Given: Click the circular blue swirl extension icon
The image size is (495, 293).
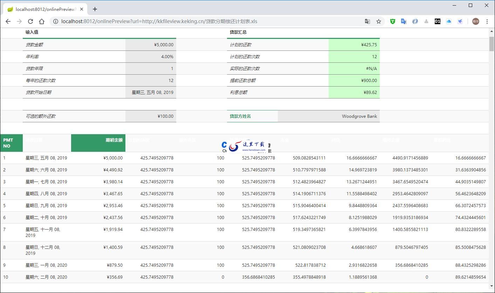Looking at the screenshot, I should pyautogui.click(x=415, y=21).
